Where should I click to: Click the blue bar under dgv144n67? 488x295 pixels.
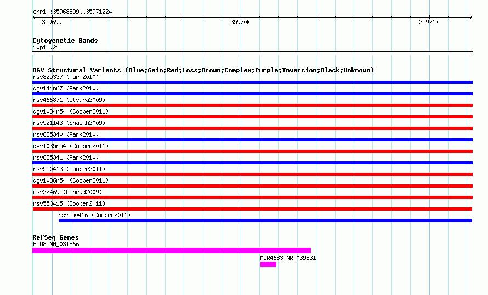click(252, 94)
